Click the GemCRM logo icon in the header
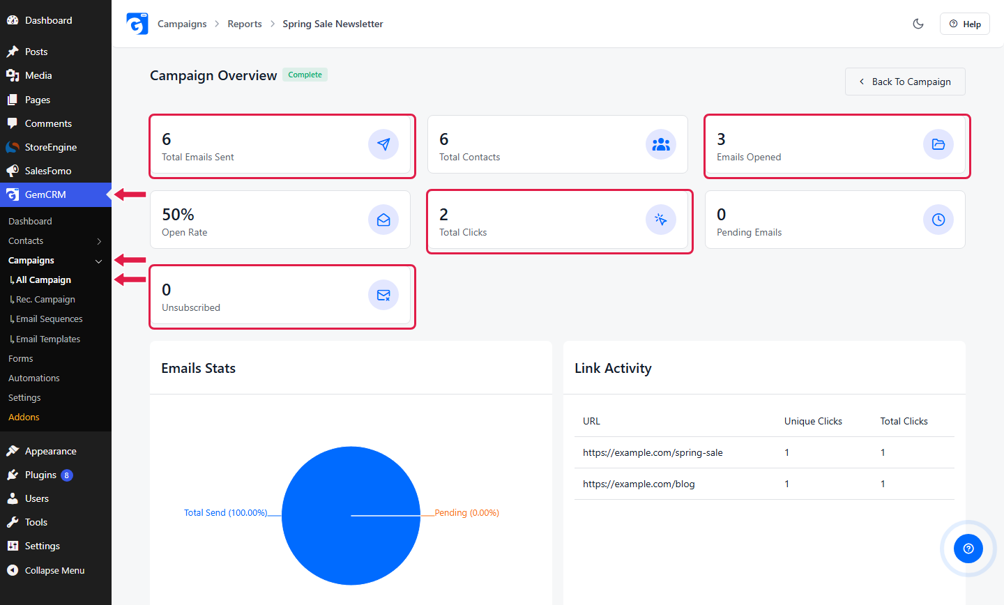This screenshot has width=1004, height=605. pos(137,24)
